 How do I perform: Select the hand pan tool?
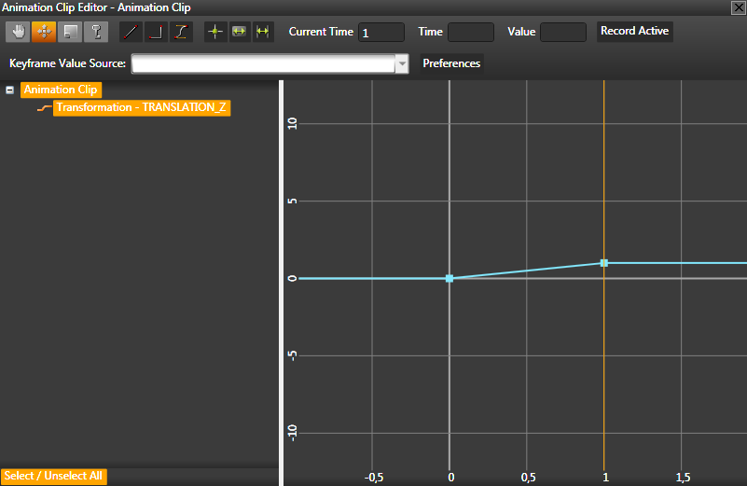(18, 32)
